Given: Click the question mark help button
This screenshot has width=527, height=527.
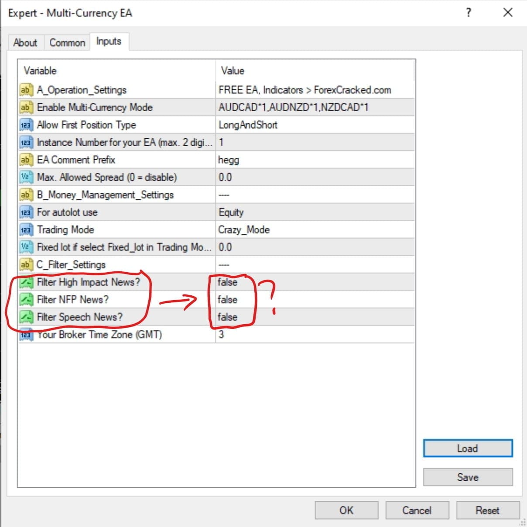Looking at the screenshot, I should coord(469,13).
